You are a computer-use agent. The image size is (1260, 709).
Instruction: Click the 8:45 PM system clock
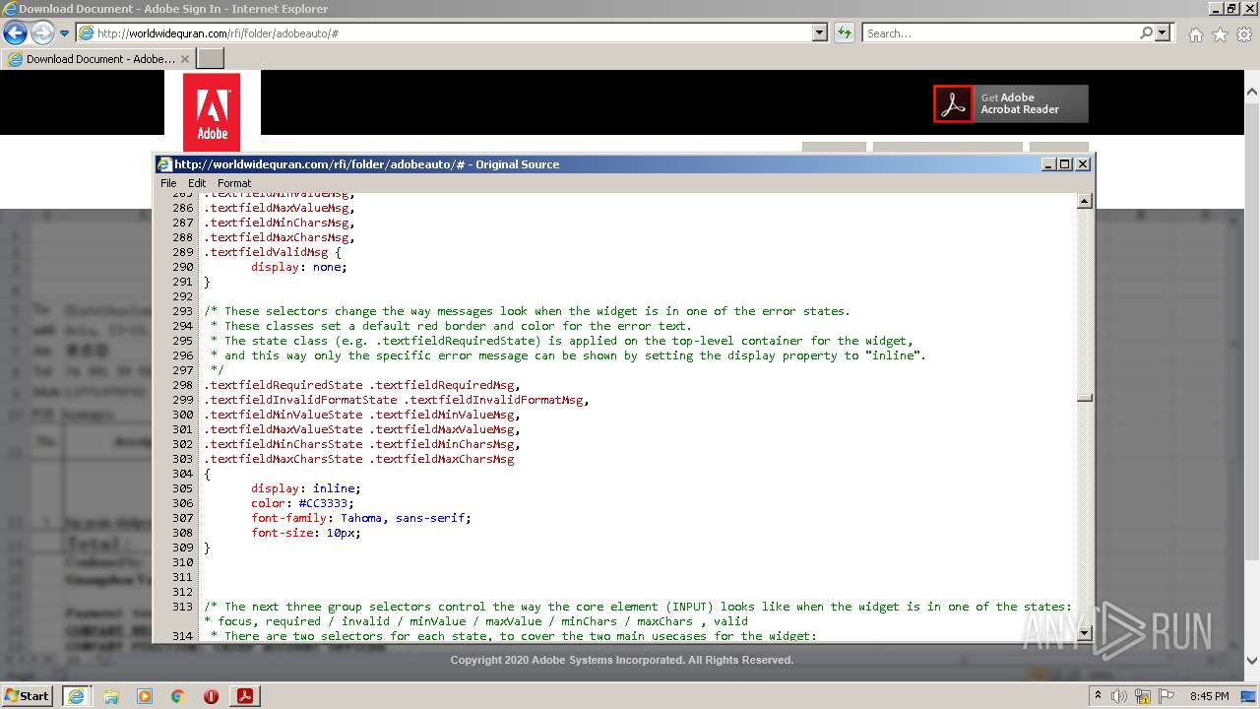pyautogui.click(x=1210, y=696)
